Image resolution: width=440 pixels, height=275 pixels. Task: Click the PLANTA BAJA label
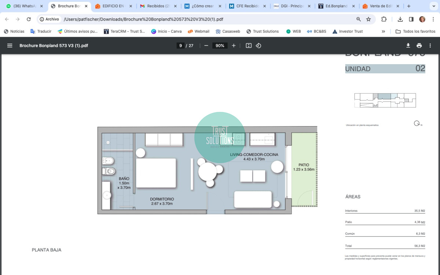coord(47,250)
